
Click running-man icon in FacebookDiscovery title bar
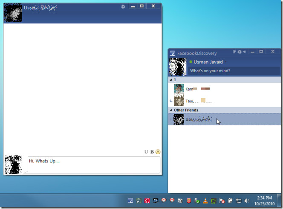[x=234, y=52]
